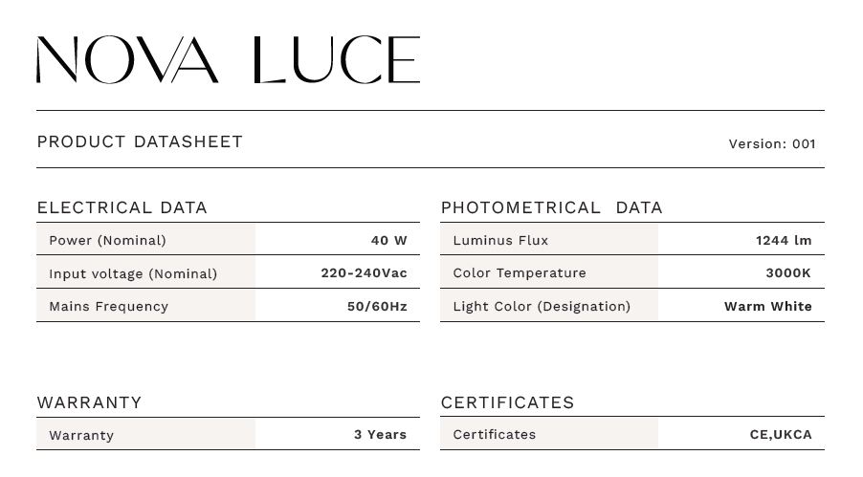The image size is (863, 477).
Task: Click the Input voltage (Nominal) label
Action: click(133, 273)
